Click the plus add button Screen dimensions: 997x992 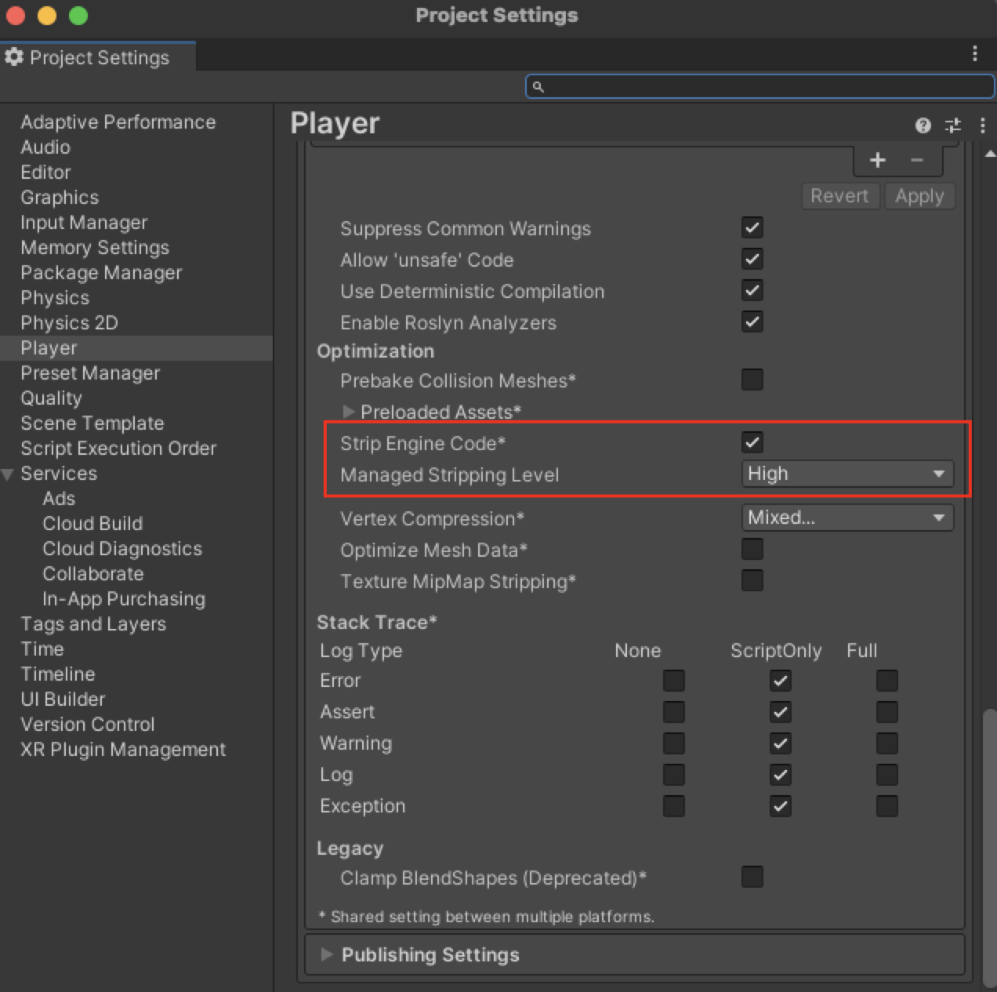877,161
